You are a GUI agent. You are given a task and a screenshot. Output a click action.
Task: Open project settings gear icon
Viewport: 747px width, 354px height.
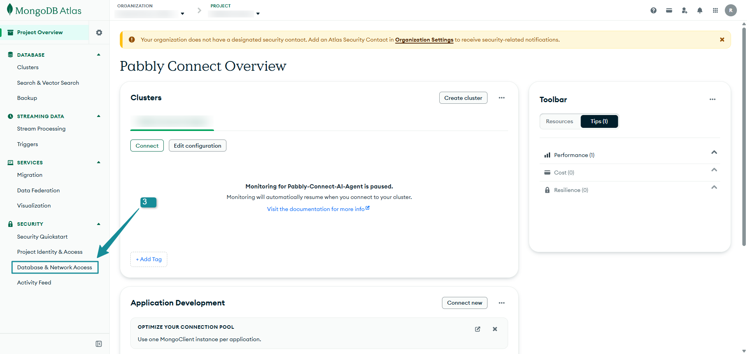[99, 33]
